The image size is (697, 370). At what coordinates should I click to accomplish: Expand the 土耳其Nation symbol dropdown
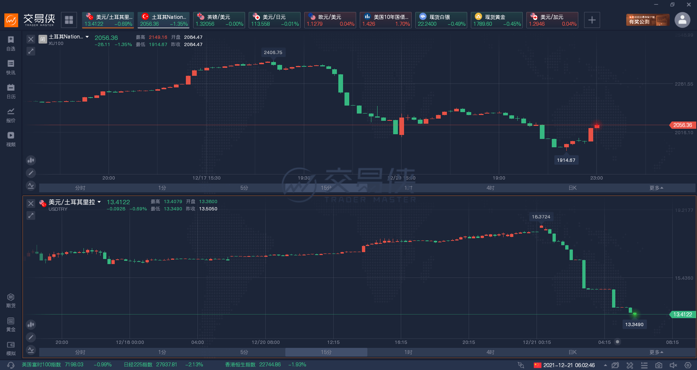tap(87, 37)
